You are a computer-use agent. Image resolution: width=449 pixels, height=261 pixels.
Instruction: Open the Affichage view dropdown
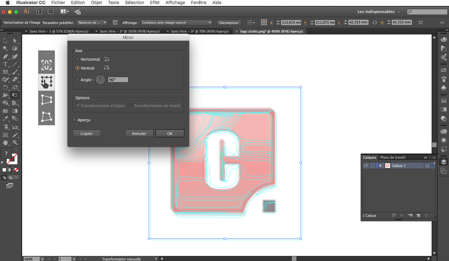176,22
